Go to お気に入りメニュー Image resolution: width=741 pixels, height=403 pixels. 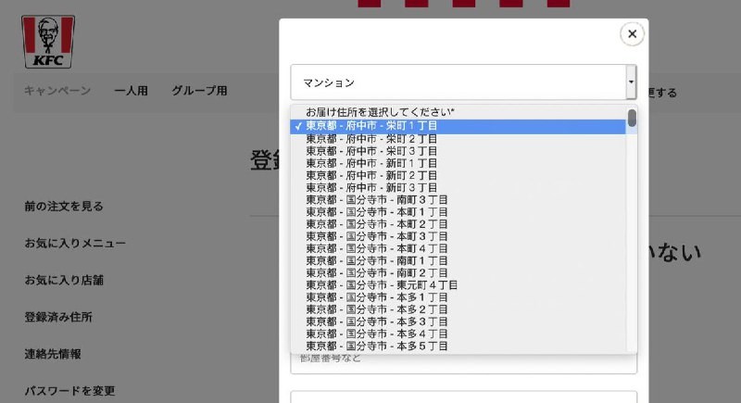75,244
